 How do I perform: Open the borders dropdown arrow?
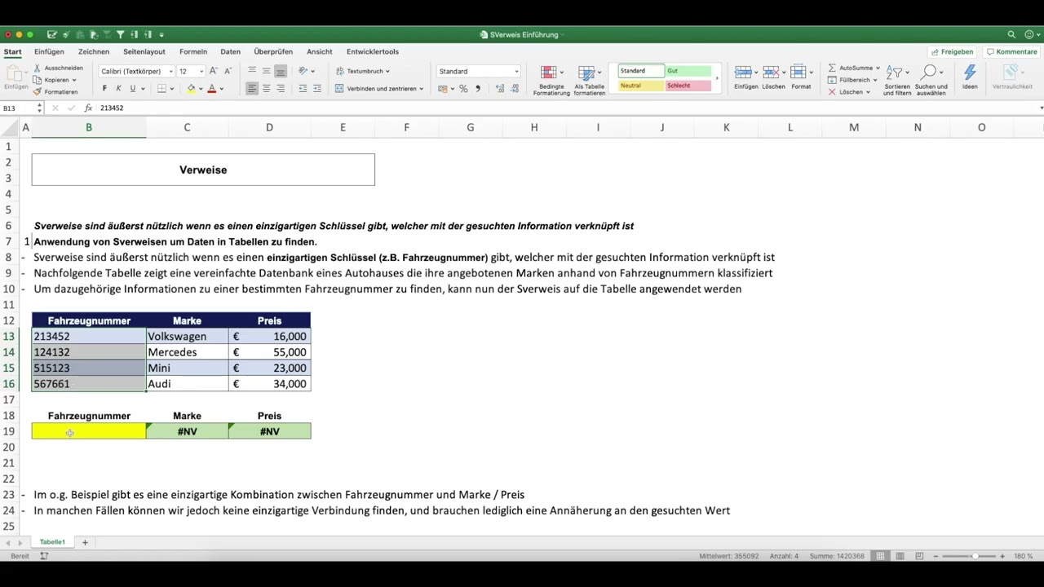(173, 88)
